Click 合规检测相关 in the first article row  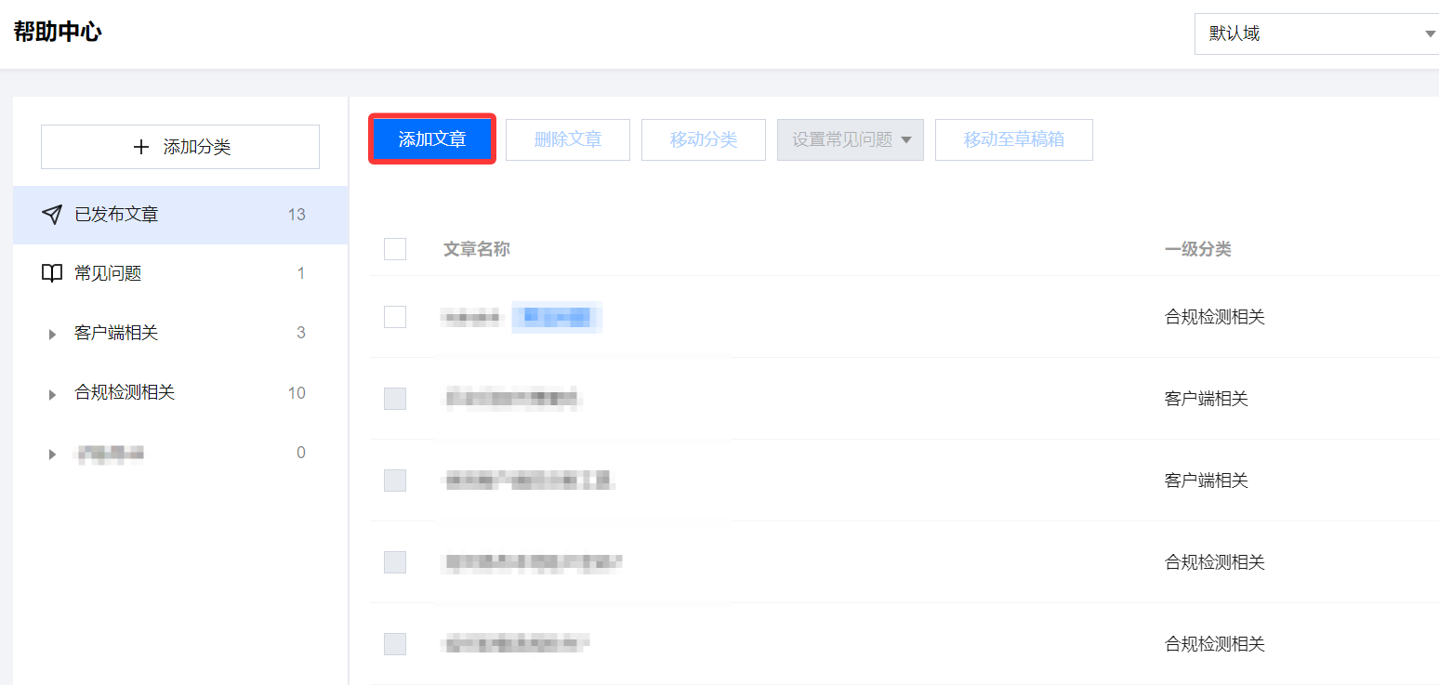click(1215, 317)
